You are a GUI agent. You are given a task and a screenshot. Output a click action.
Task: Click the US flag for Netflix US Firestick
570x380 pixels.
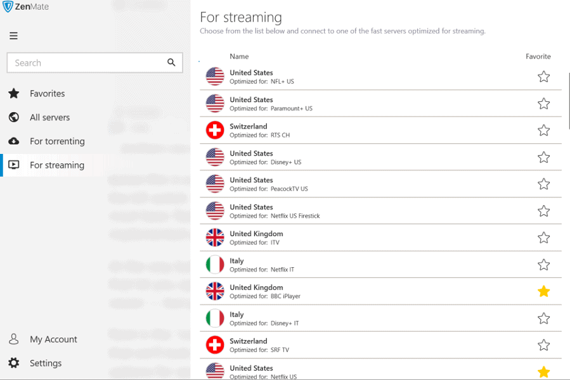(215, 211)
